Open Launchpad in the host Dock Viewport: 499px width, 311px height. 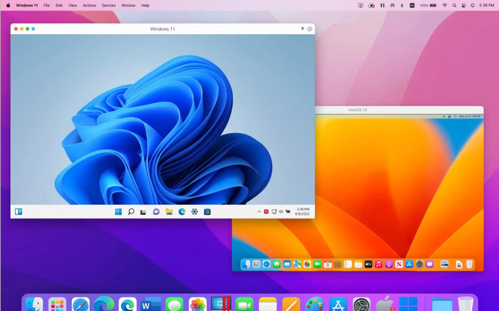click(57, 305)
